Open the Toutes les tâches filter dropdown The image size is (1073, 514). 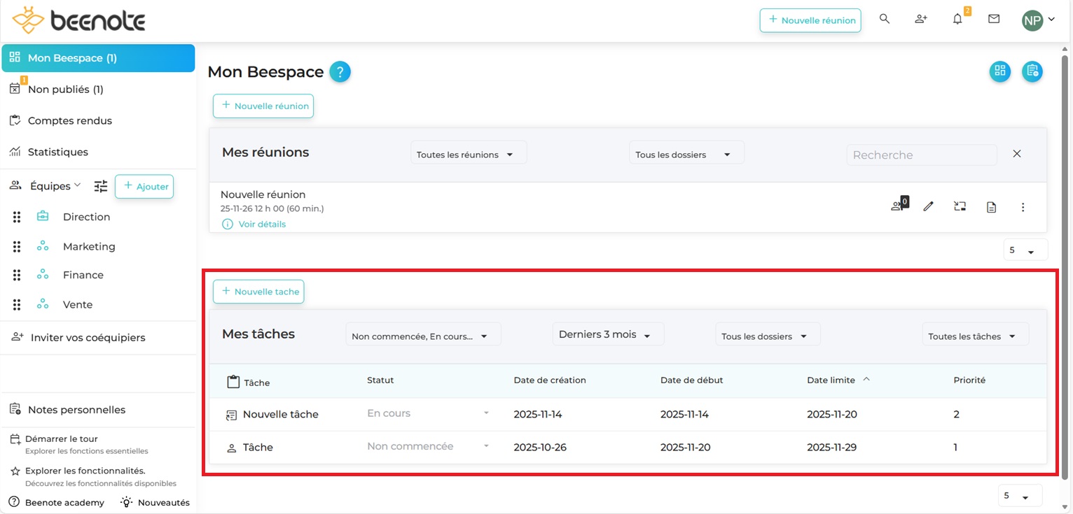(x=974, y=336)
